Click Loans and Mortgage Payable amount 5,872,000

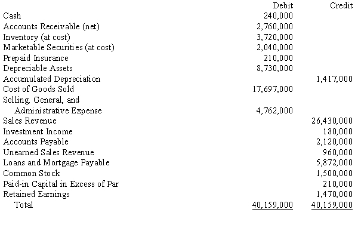pyautogui.click(x=335, y=162)
